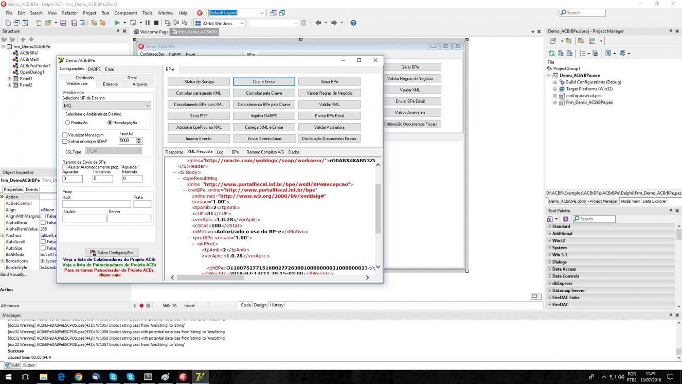Switch to the Certificado tab
This screenshot has width=682, height=384.
pyautogui.click(x=84, y=78)
